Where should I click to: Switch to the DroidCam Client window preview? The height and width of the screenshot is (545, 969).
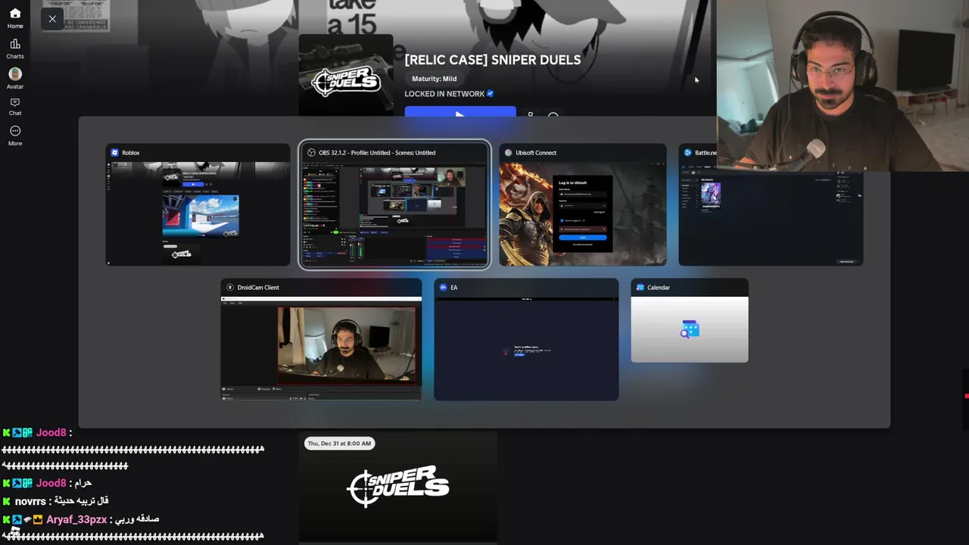tap(322, 340)
